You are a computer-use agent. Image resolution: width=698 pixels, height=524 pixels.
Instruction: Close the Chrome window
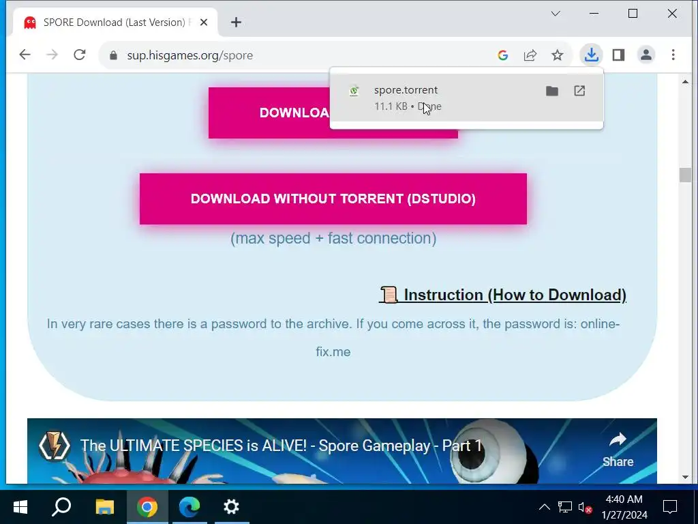tap(672, 14)
